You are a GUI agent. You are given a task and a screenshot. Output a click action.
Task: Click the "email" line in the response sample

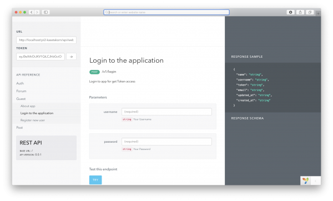250,90
